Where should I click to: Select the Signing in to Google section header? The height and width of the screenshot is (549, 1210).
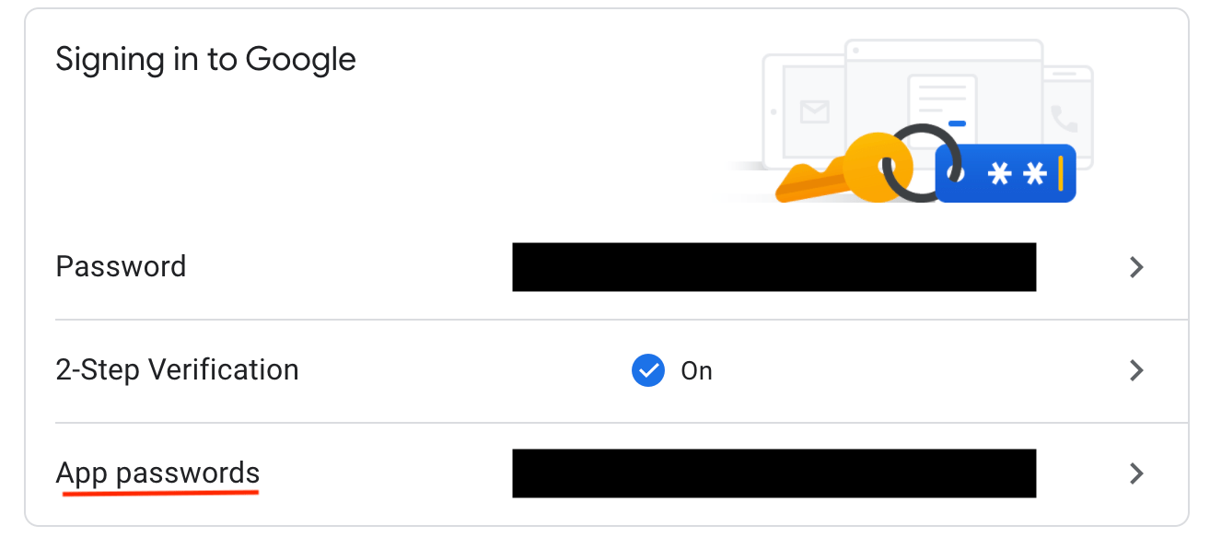205,59
